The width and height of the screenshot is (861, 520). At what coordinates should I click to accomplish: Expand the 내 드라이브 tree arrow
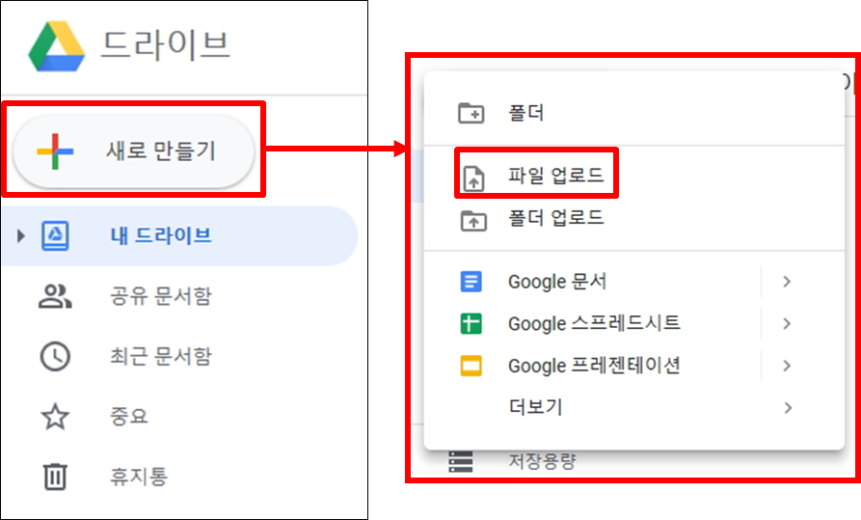click(x=21, y=236)
